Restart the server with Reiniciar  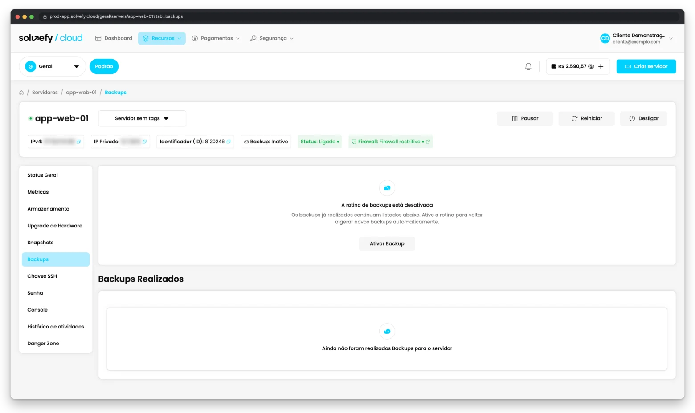pyautogui.click(x=586, y=118)
